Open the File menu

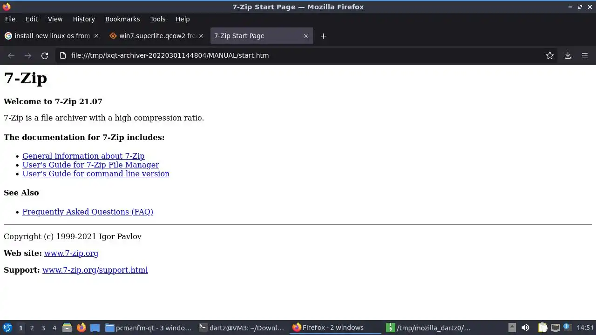(10, 19)
